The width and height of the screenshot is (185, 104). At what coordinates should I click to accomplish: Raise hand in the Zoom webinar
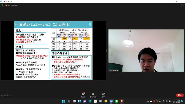[93, 95]
